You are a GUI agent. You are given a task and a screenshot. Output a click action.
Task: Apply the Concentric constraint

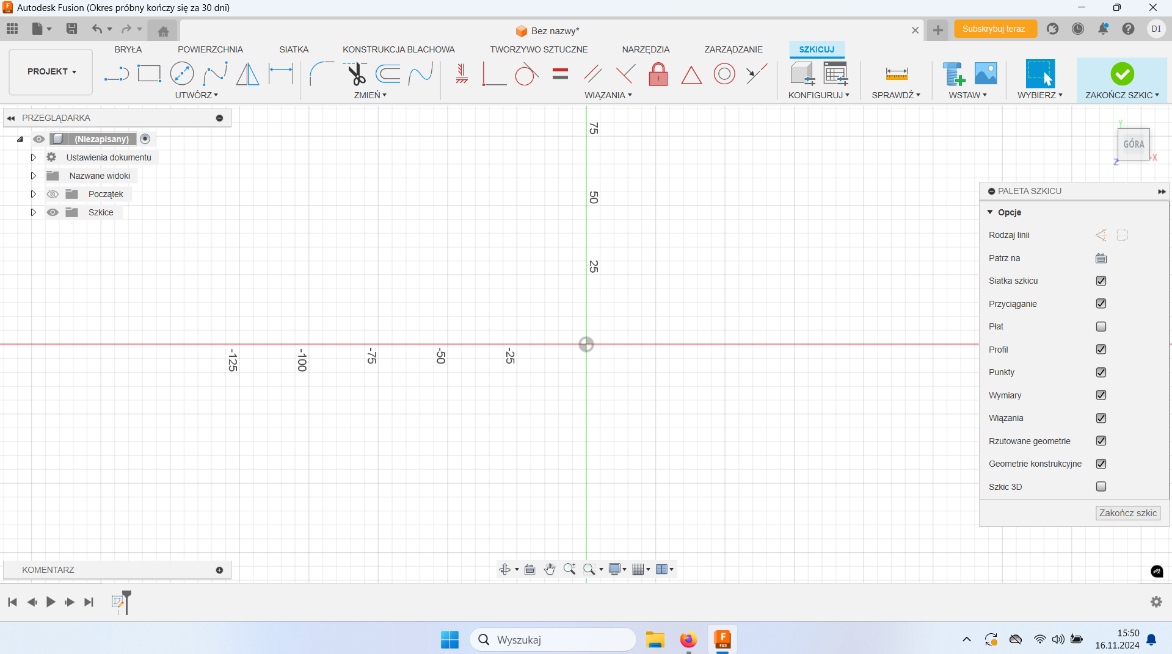[x=724, y=74]
